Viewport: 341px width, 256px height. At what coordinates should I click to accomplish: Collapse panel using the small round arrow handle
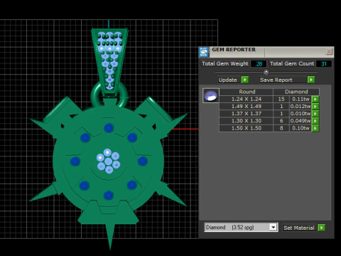coord(266,72)
